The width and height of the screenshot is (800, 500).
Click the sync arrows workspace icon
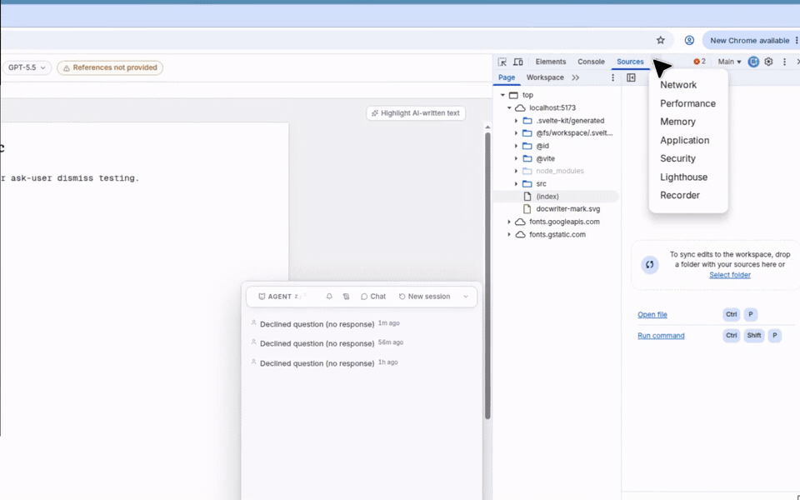tap(649, 264)
